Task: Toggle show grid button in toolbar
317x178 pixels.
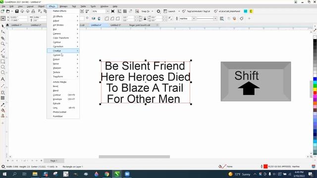Action: 125,11
